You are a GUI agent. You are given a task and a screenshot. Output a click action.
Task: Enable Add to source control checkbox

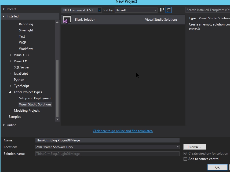pos(185,159)
